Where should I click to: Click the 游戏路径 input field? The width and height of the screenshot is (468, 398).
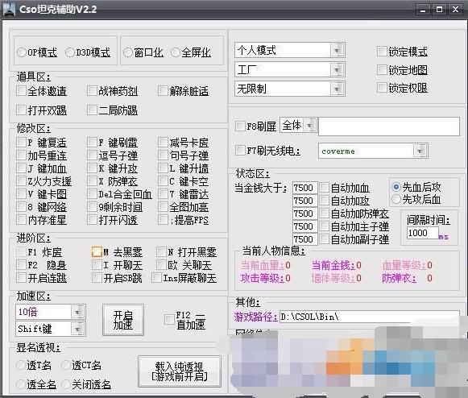(x=369, y=317)
